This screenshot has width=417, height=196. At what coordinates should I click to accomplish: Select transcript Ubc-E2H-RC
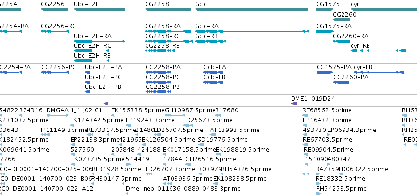92,51
